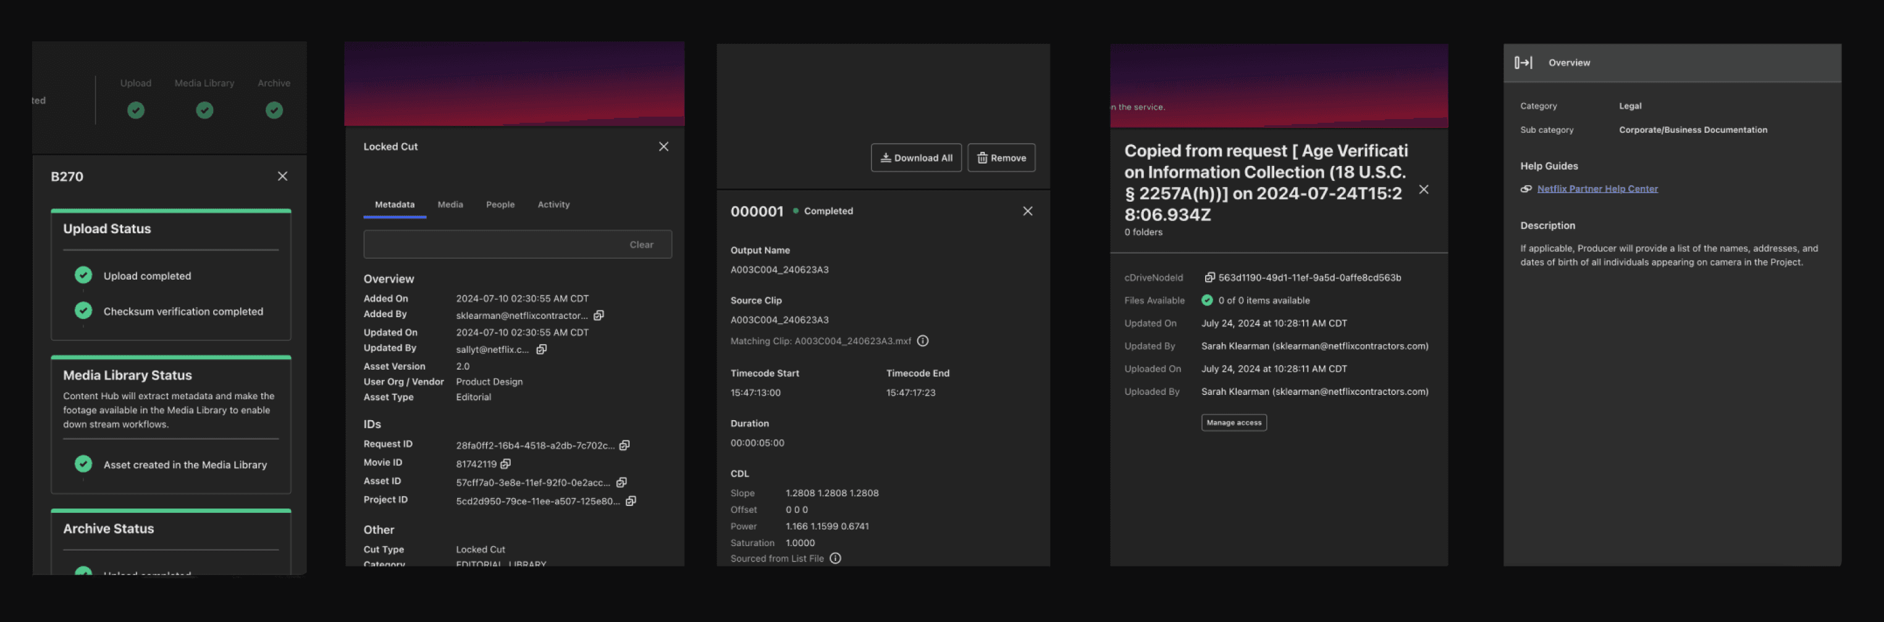Copy the Project ID
This screenshot has height=622, width=1884.
point(632,500)
